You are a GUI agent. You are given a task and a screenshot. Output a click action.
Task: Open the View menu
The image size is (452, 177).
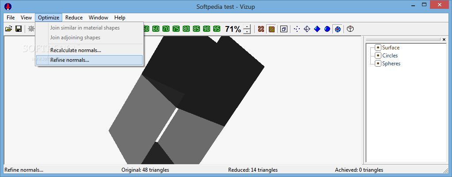point(26,18)
